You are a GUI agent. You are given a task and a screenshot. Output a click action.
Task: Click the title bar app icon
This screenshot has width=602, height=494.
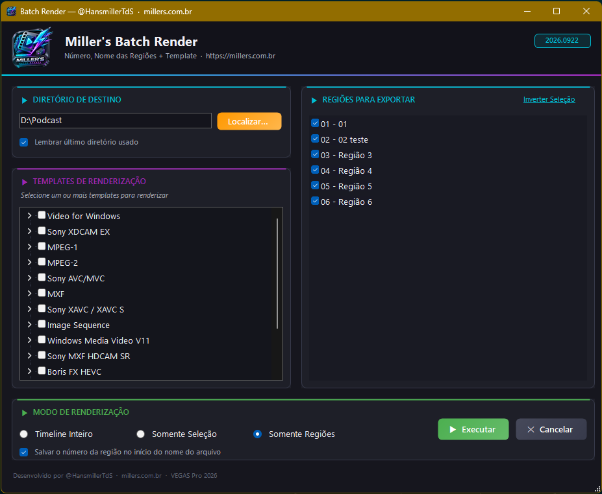[12, 12]
